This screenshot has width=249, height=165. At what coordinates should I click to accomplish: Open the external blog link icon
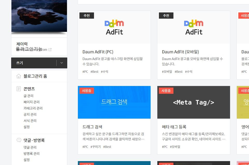[50, 50]
